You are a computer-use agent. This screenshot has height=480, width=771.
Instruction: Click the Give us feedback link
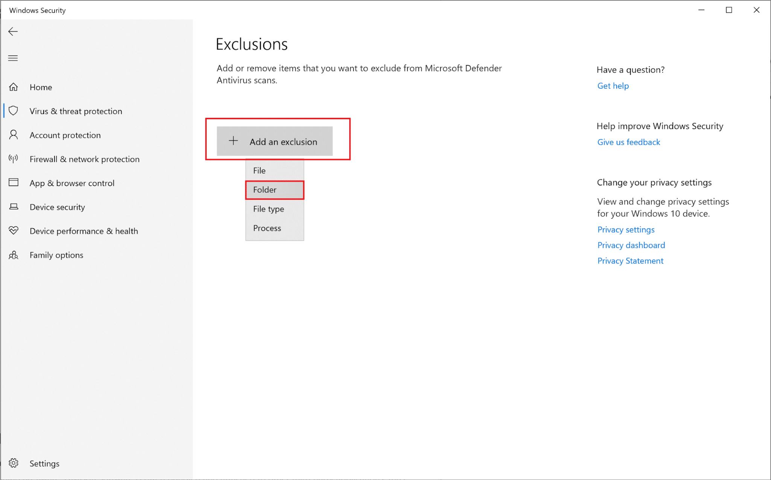[x=629, y=142]
